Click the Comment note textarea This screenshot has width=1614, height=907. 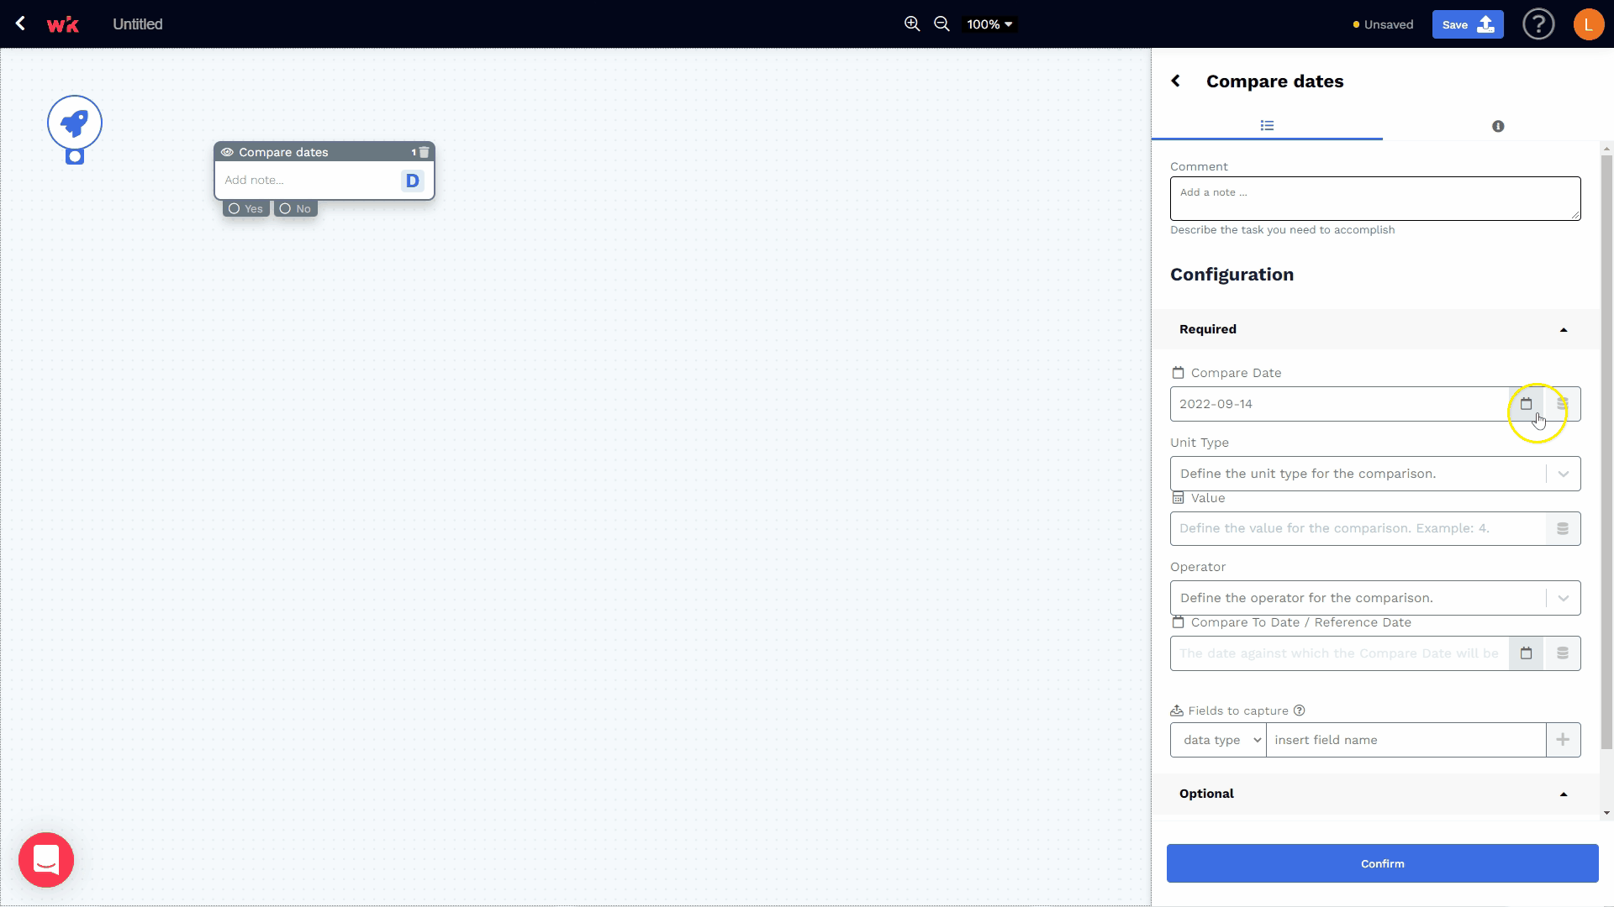point(1375,198)
